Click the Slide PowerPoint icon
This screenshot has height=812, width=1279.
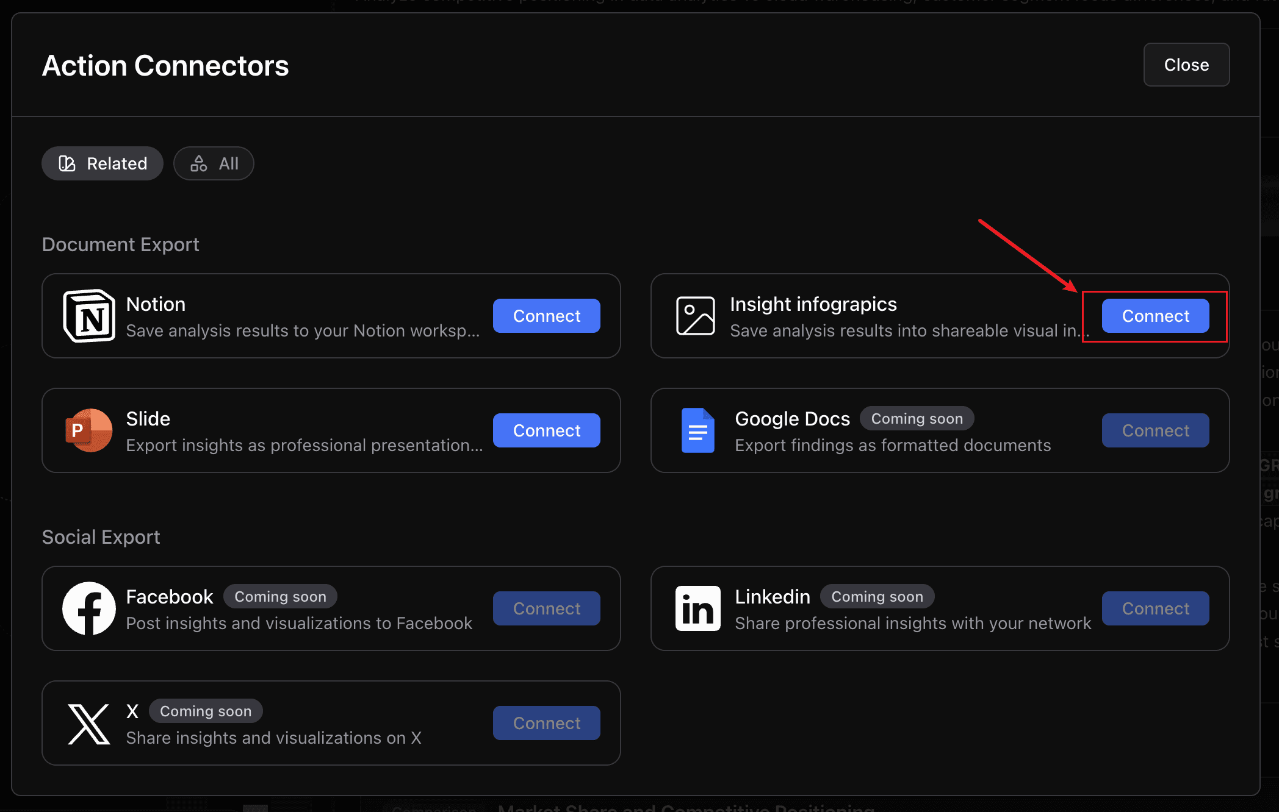[89, 430]
